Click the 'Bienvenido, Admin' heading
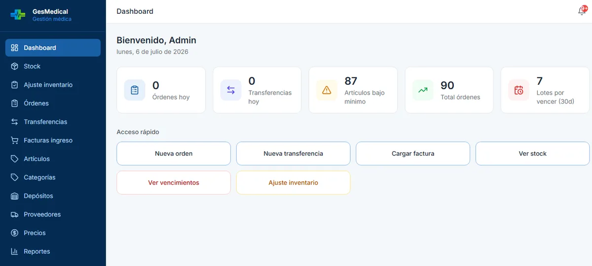The height and width of the screenshot is (266, 592). pyautogui.click(x=156, y=40)
